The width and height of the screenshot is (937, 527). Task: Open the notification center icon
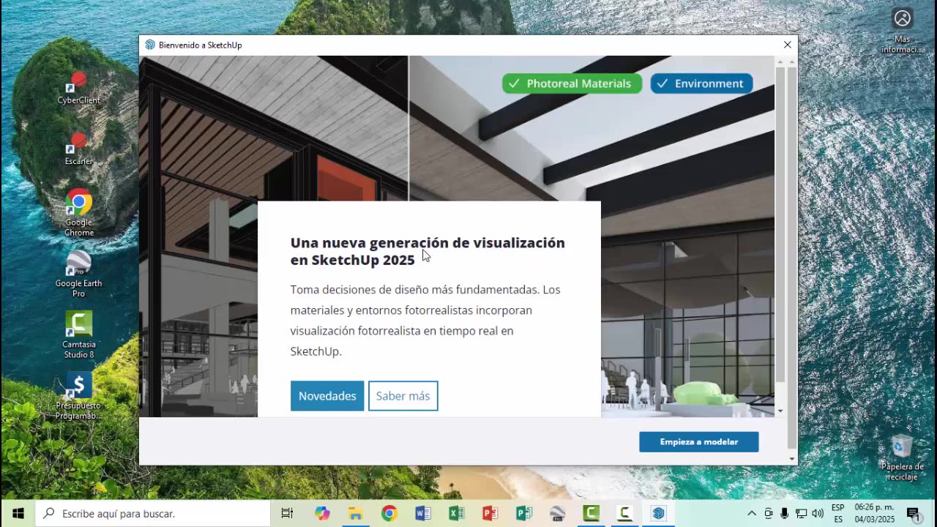(x=914, y=514)
